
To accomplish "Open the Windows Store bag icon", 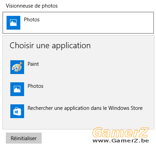I will (x=17, y=111).
